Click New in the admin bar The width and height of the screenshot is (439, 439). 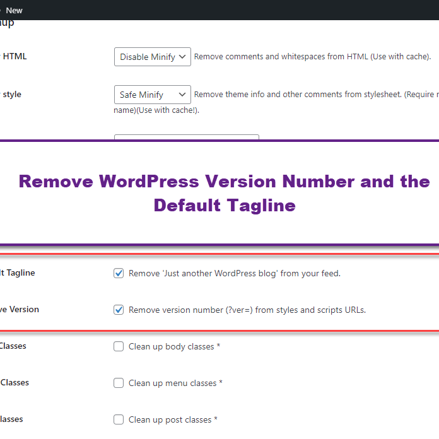[x=14, y=11]
